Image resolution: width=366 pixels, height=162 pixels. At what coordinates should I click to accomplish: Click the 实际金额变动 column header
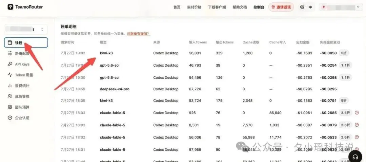330,42
